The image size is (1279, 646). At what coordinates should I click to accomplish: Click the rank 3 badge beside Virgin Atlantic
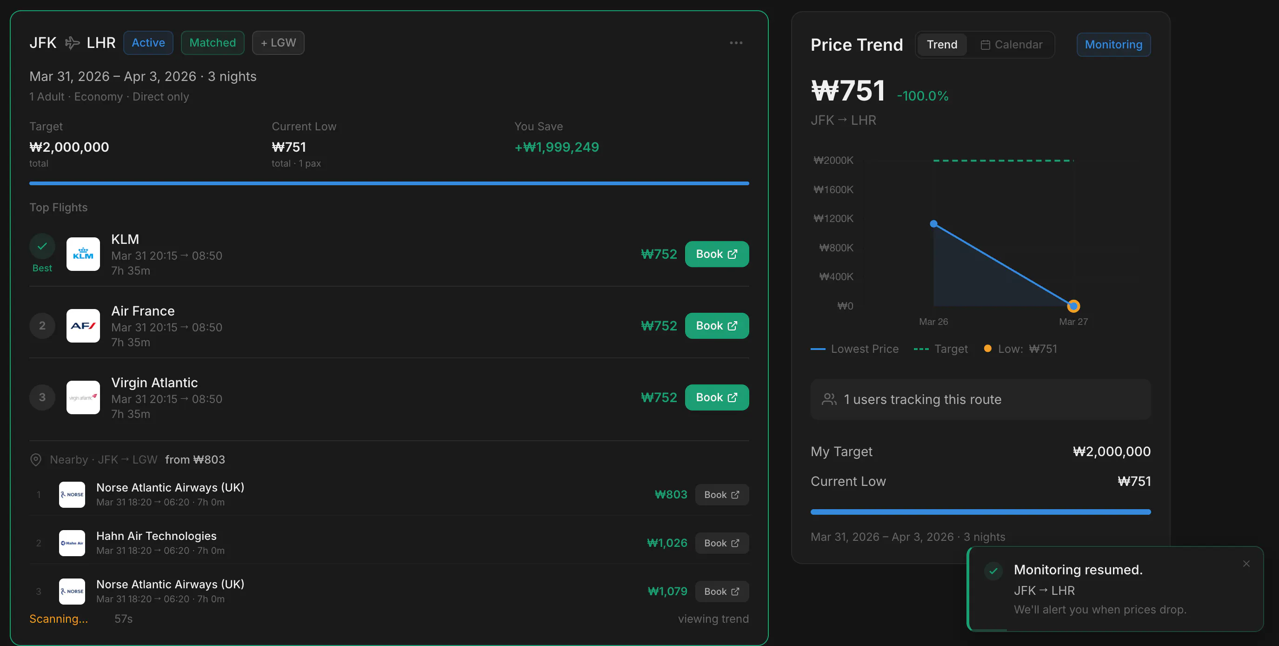click(x=42, y=397)
